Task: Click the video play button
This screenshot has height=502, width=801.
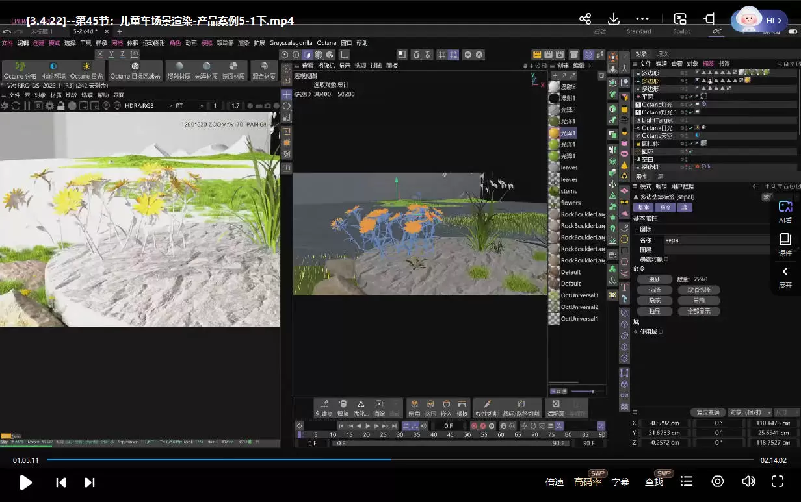Action: coord(26,482)
